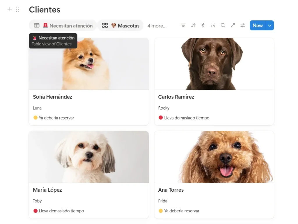Create a new entry with New
298x224 pixels.
coord(258,25)
